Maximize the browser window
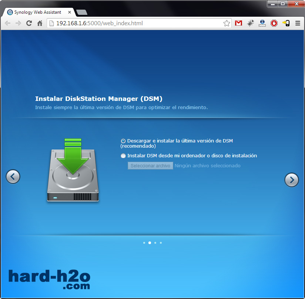Screen dimensions: 305x299 283,4
